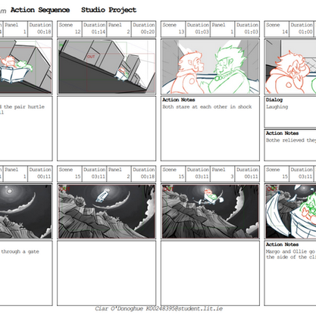The image size is (316, 315).
Task: Select the 'through a gate' note text
Action: click(20, 251)
